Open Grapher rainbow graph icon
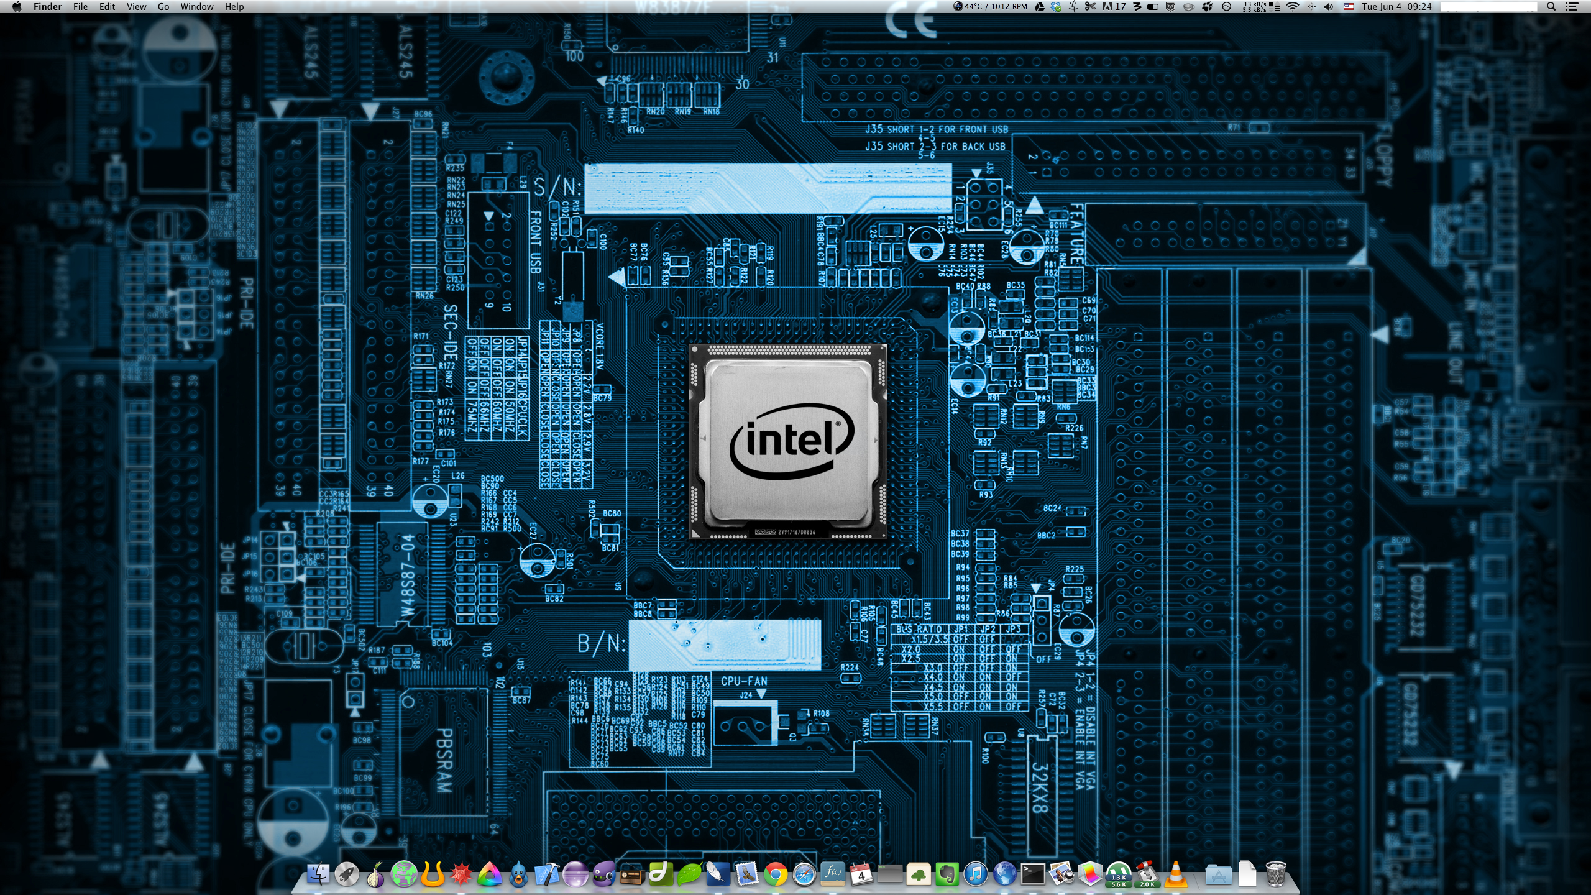Screen dimensions: 1591x895 (x=1089, y=874)
